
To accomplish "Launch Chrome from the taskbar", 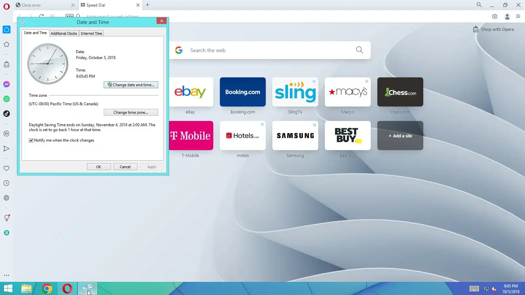I will 47,288.
